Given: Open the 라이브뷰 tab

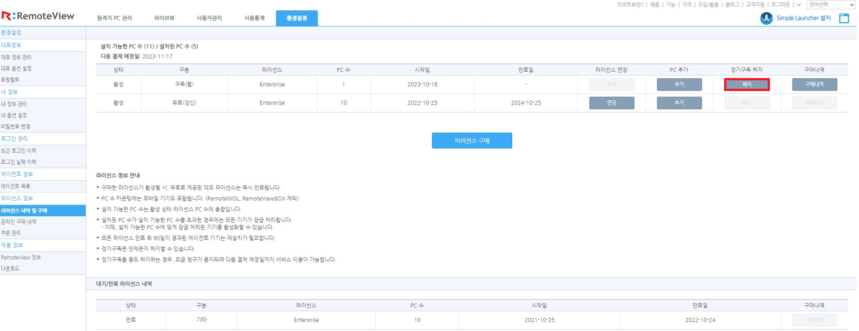Looking at the screenshot, I should [164, 18].
